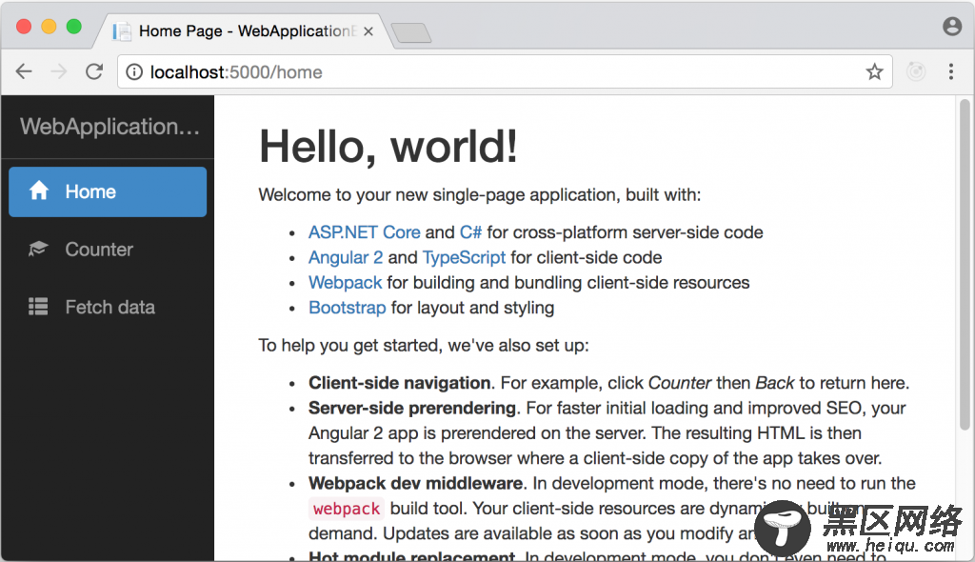
Task: Click the italic Counter word in text
Action: [x=680, y=383]
